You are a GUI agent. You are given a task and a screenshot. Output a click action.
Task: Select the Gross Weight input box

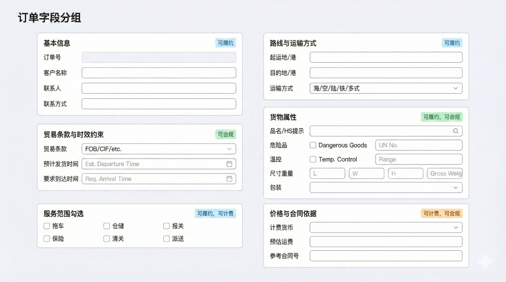pos(444,174)
